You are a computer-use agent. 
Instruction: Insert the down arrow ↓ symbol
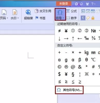pos(59,39)
